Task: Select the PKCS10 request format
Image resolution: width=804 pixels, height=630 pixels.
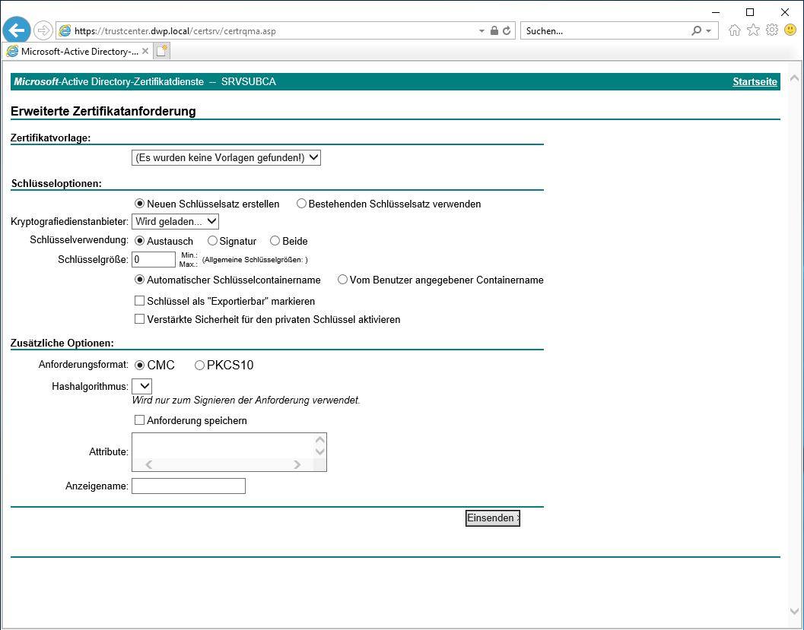Action: [x=200, y=366]
